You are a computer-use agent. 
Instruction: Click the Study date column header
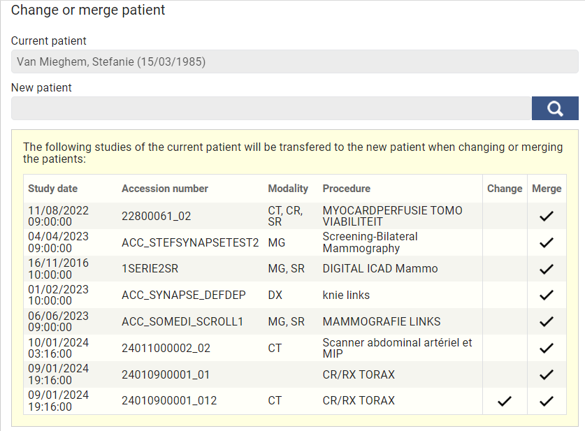[x=53, y=189]
